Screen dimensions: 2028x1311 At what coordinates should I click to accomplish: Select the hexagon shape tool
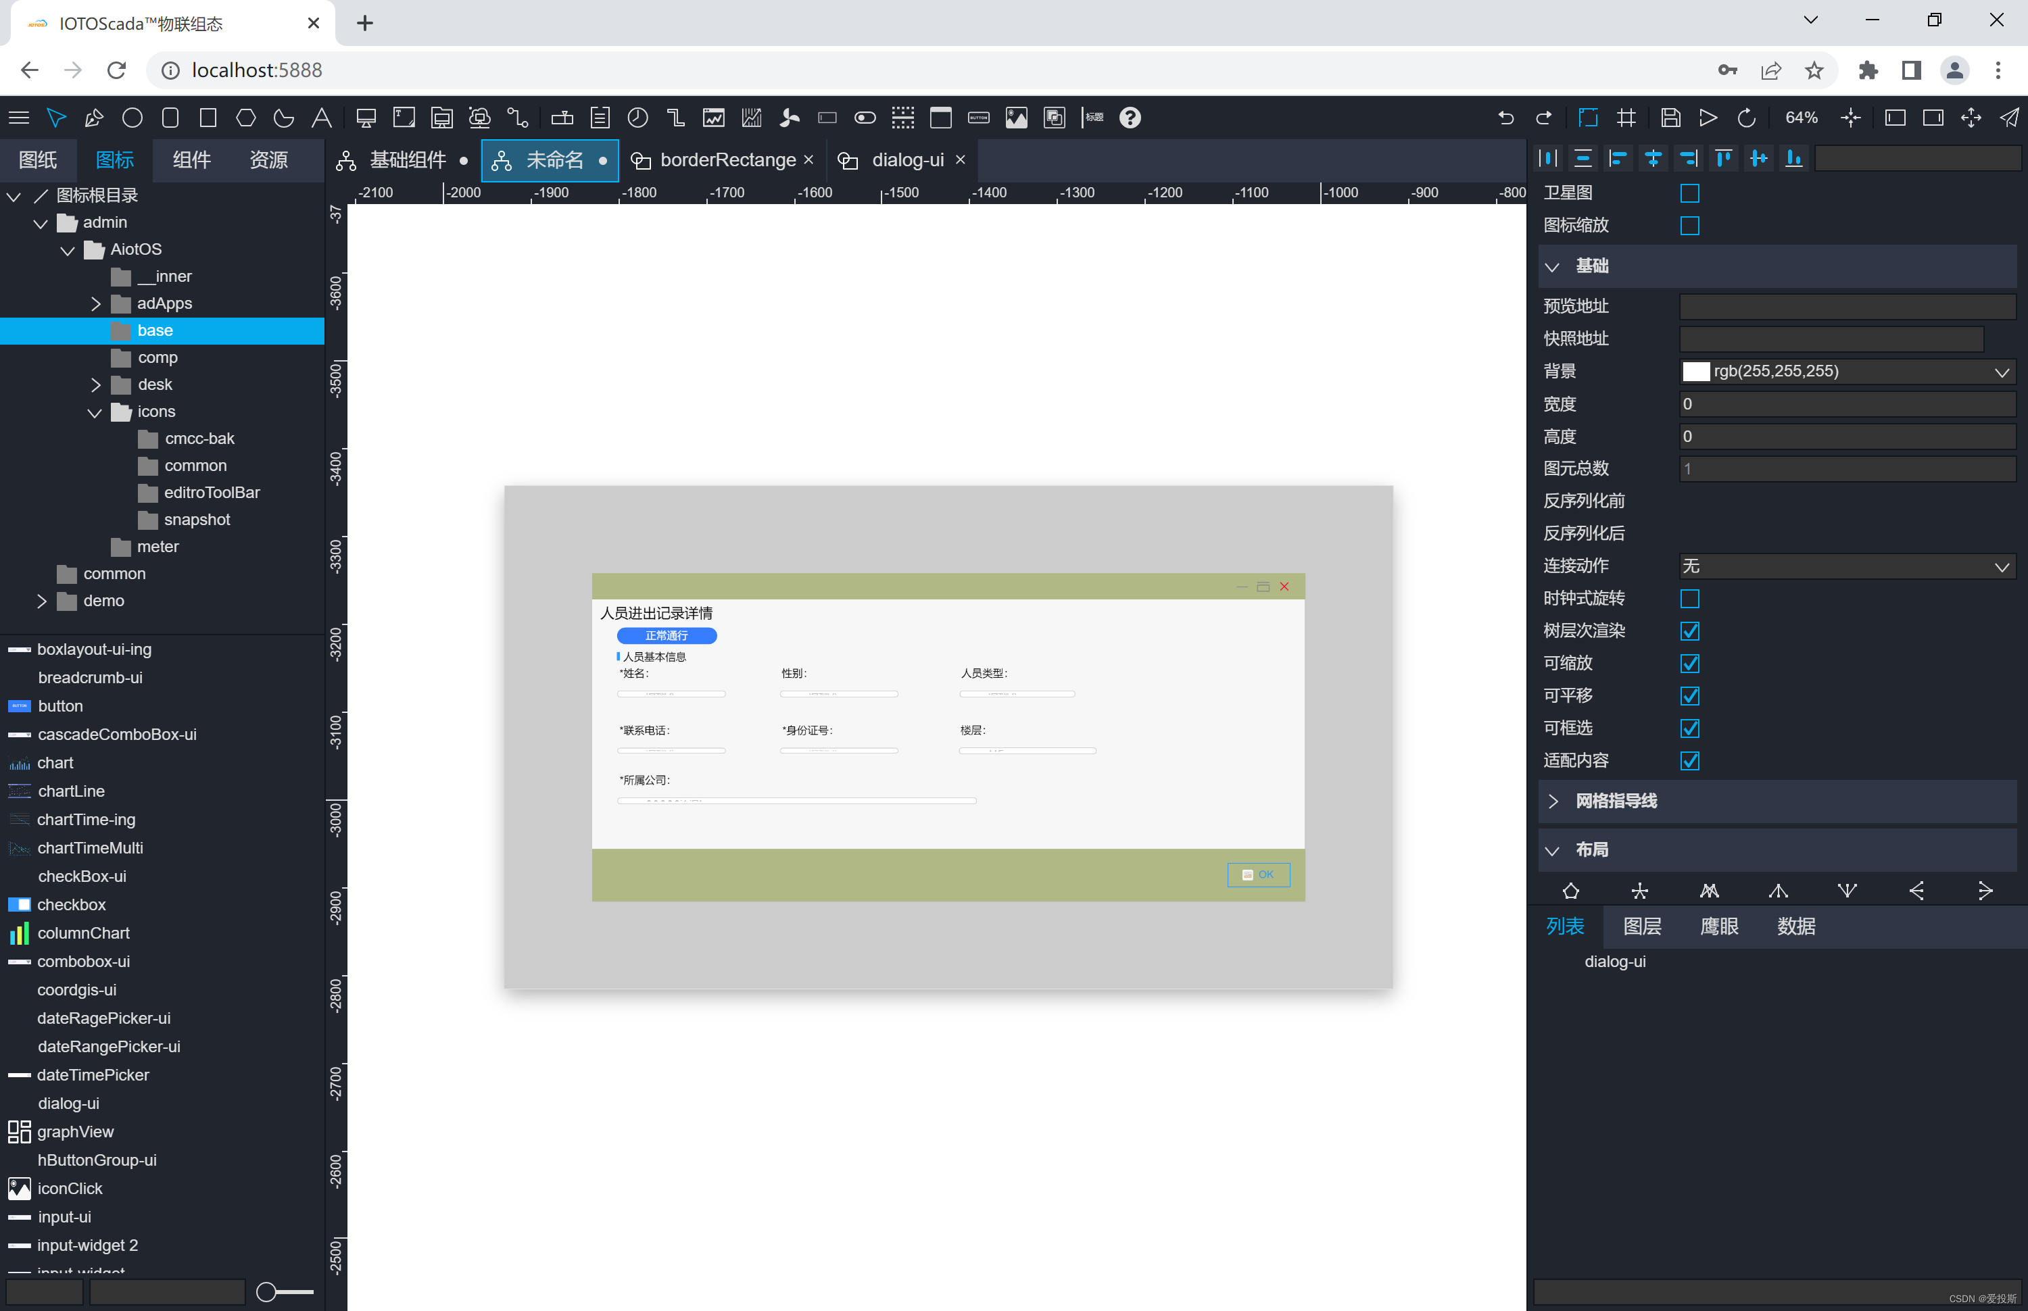tap(246, 118)
